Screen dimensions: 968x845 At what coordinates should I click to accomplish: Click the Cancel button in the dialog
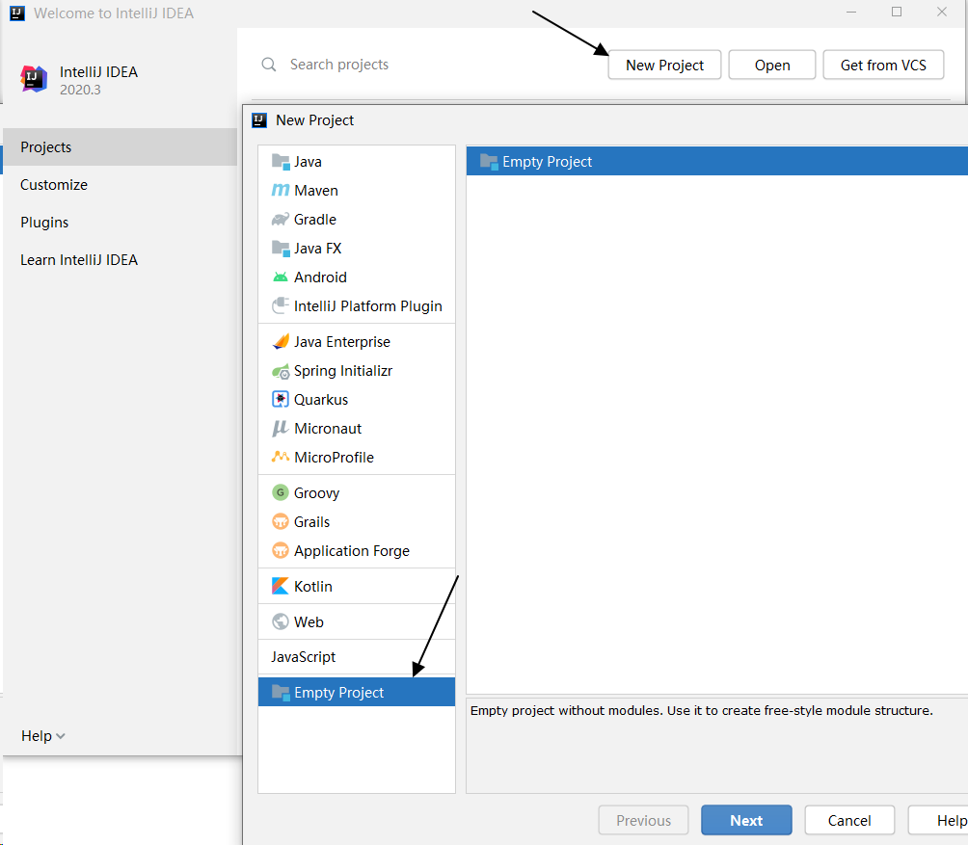coord(849,820)
